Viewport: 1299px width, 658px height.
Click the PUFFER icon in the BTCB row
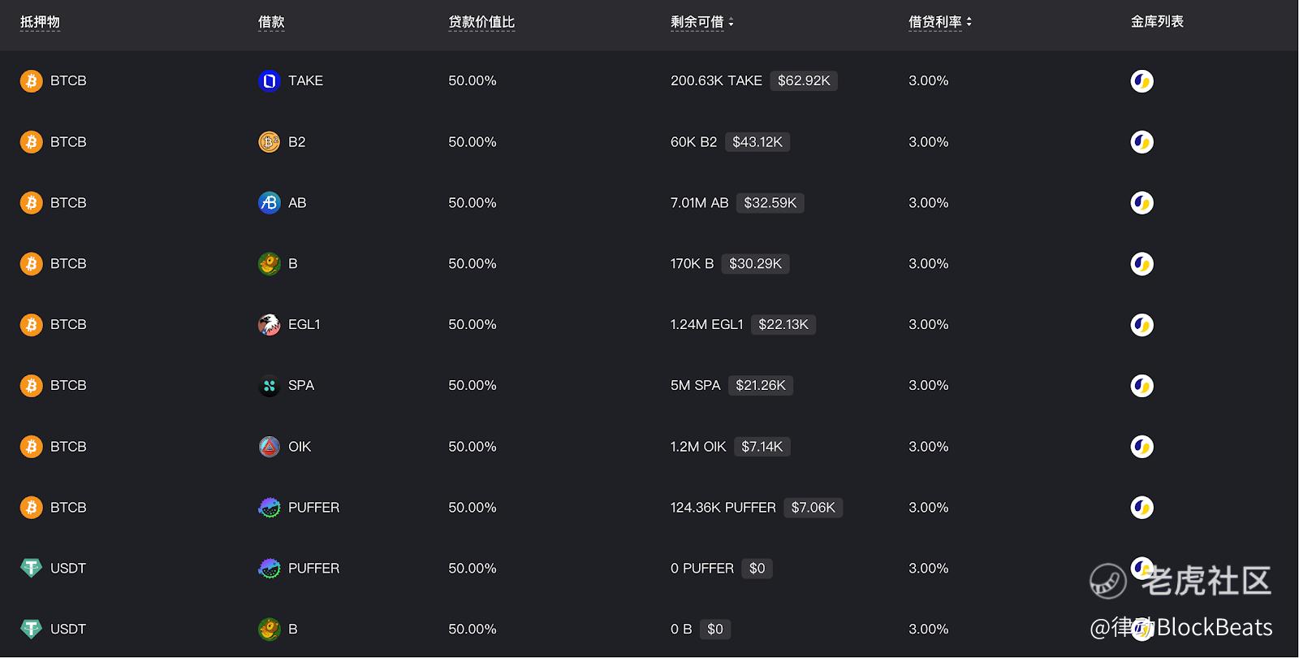(269, 508)
